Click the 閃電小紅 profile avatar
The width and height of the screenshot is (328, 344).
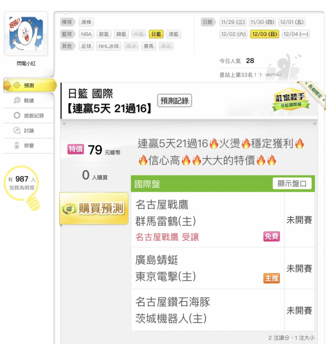pyautogui.click(x=26, y=34)
